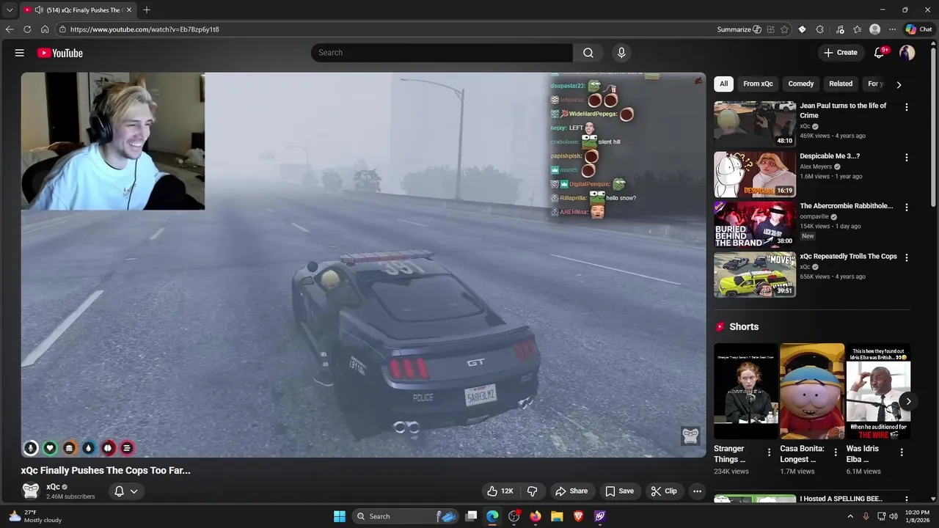This screenshot has height=528, width=939.
Task: Show more filter chips with the arrow
Action: coord(899,84)
